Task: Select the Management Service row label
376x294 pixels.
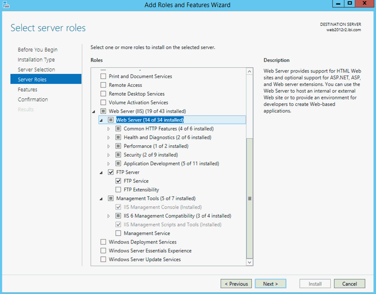Action: point(147,233)
